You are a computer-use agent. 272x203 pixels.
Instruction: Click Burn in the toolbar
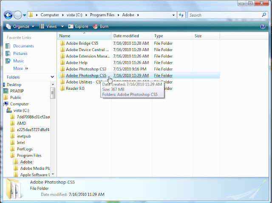(101, 26)
